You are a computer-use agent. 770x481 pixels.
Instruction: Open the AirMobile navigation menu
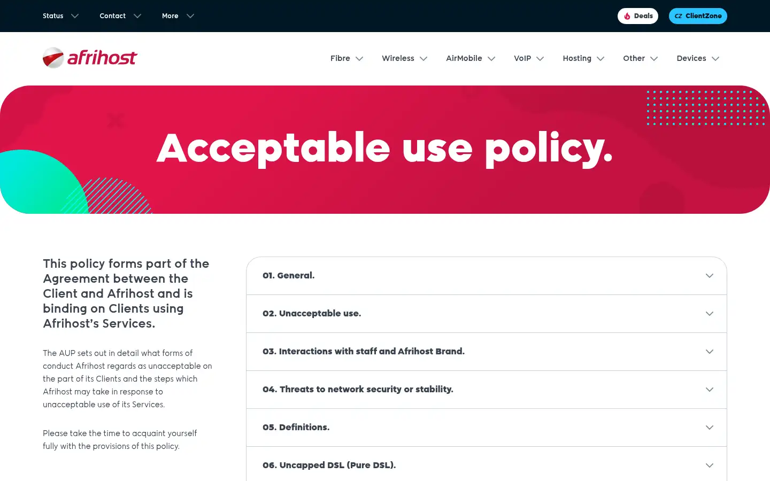click(x=471, y=58)
